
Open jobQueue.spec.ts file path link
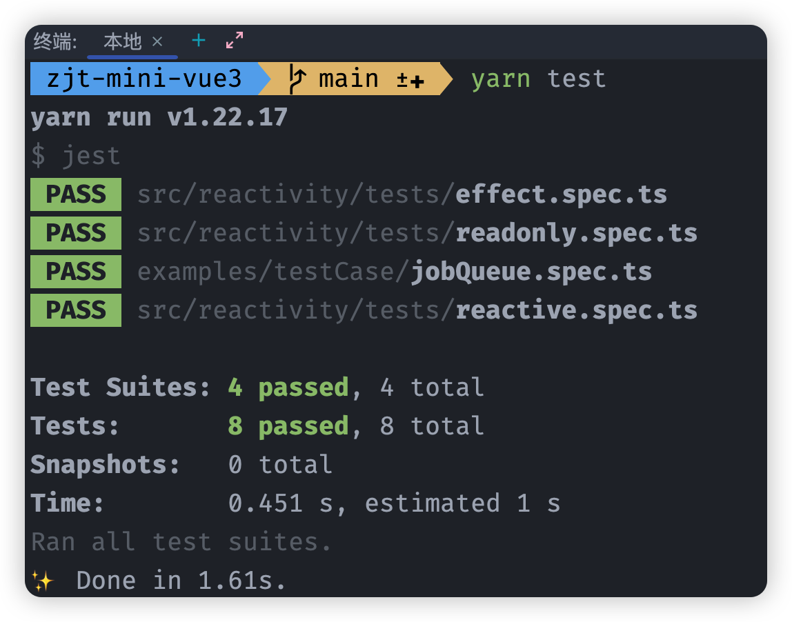click(x=395, y=272)
